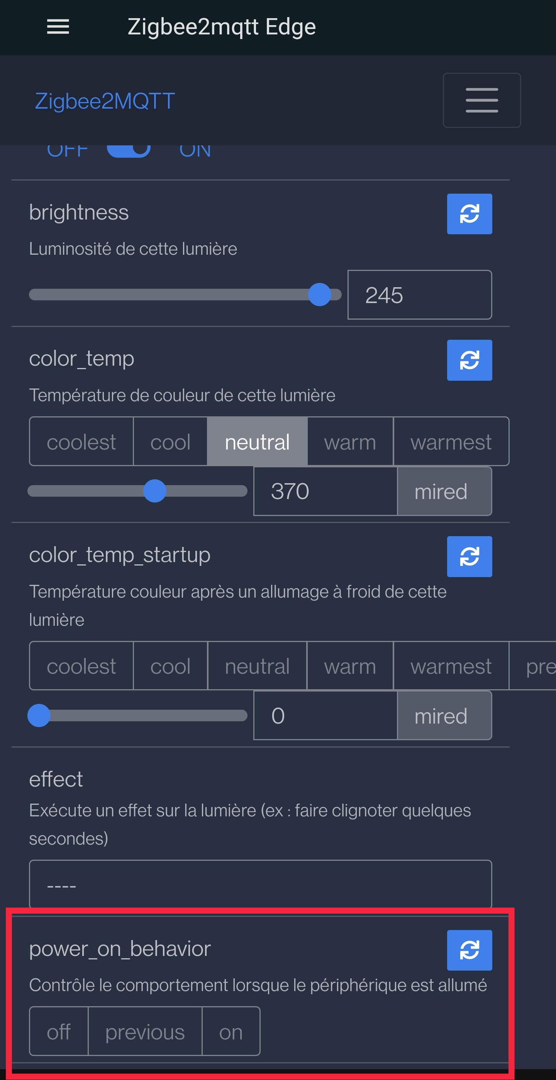556x1080 pixels.
Task: Select warmest preset for color_temp
Action: 451,441
